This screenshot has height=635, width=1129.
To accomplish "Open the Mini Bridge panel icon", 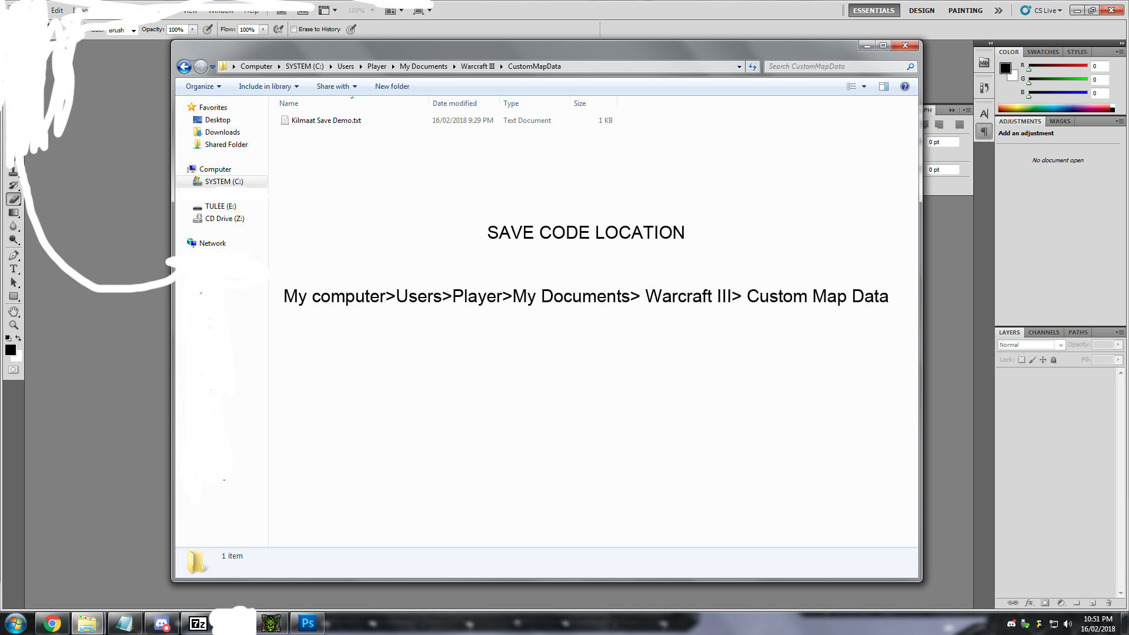I will (984, 62).
